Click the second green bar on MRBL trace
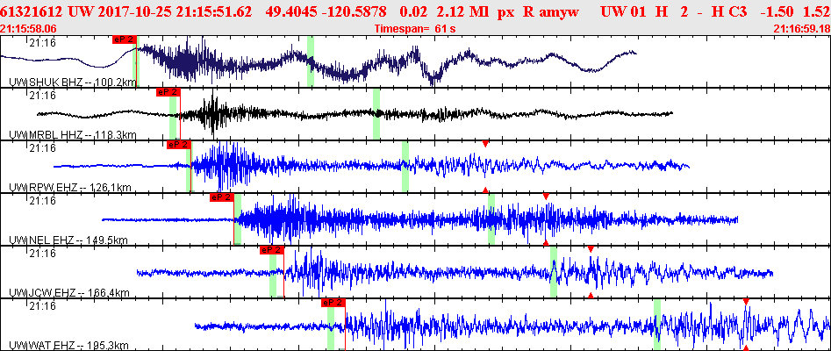831x351 pixels. [x=376, y=114]
